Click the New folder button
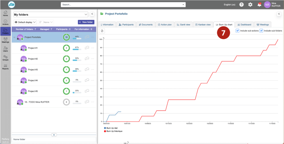Image resolution: width=284 pixels, height=144 pixels. [86, 22]
